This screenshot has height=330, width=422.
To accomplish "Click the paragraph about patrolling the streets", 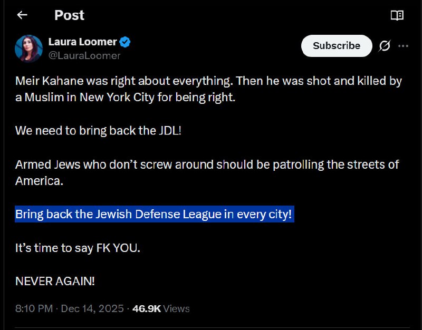I will click(207, 171).
